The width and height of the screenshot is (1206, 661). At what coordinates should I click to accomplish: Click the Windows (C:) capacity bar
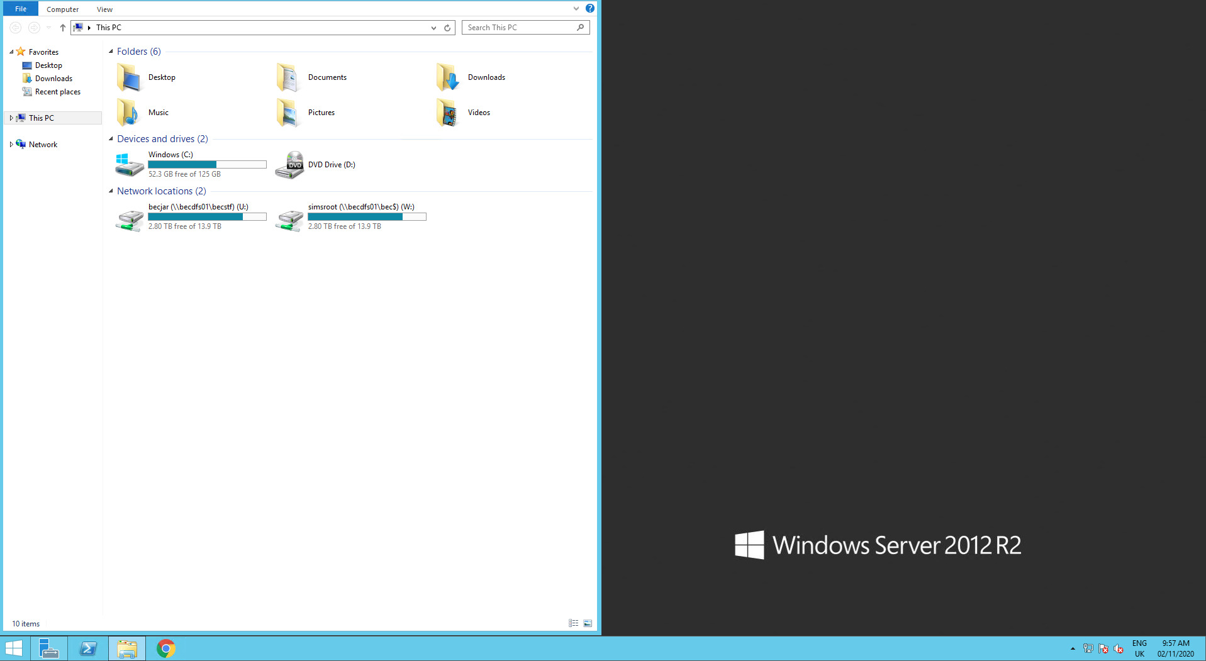(x=207, y=165)
